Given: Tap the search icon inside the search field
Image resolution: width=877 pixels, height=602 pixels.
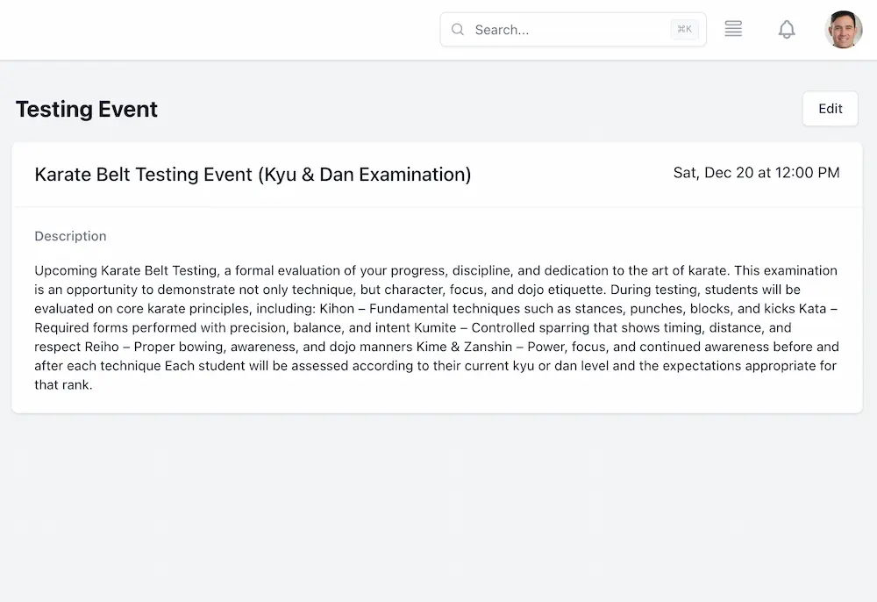Looking at the screenshot, I should (x=458, y=29).
